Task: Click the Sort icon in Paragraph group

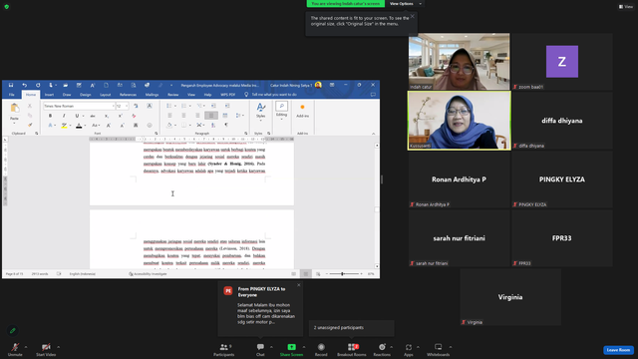Action: click(x=213, y=125)
